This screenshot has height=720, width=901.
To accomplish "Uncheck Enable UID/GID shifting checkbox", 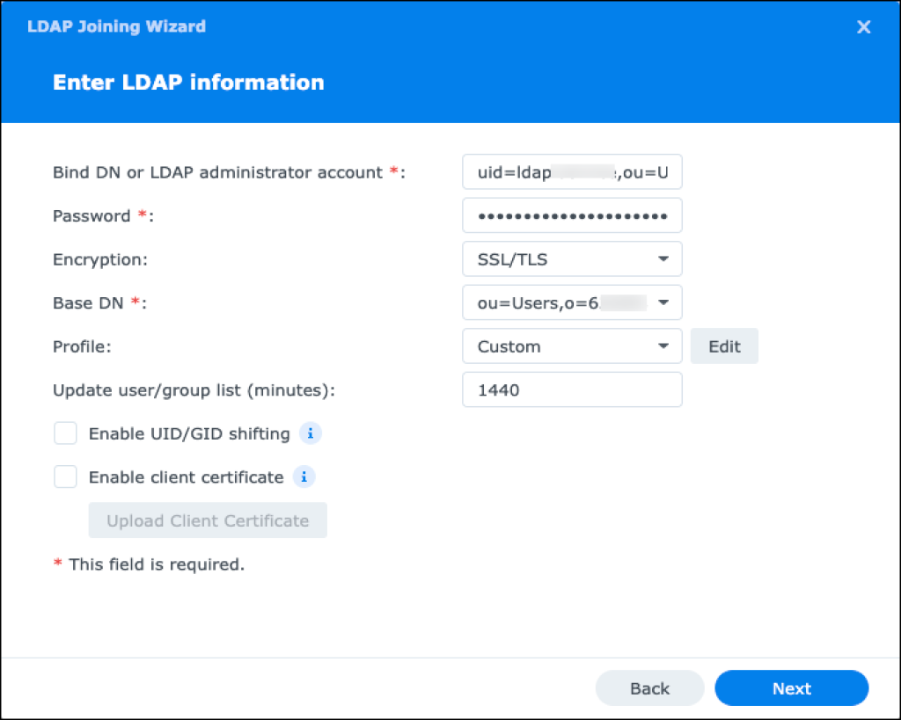I will tap(65, 433).
